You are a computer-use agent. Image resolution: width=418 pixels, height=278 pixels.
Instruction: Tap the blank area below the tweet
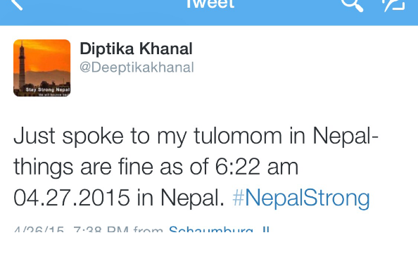tap(209, 256)
